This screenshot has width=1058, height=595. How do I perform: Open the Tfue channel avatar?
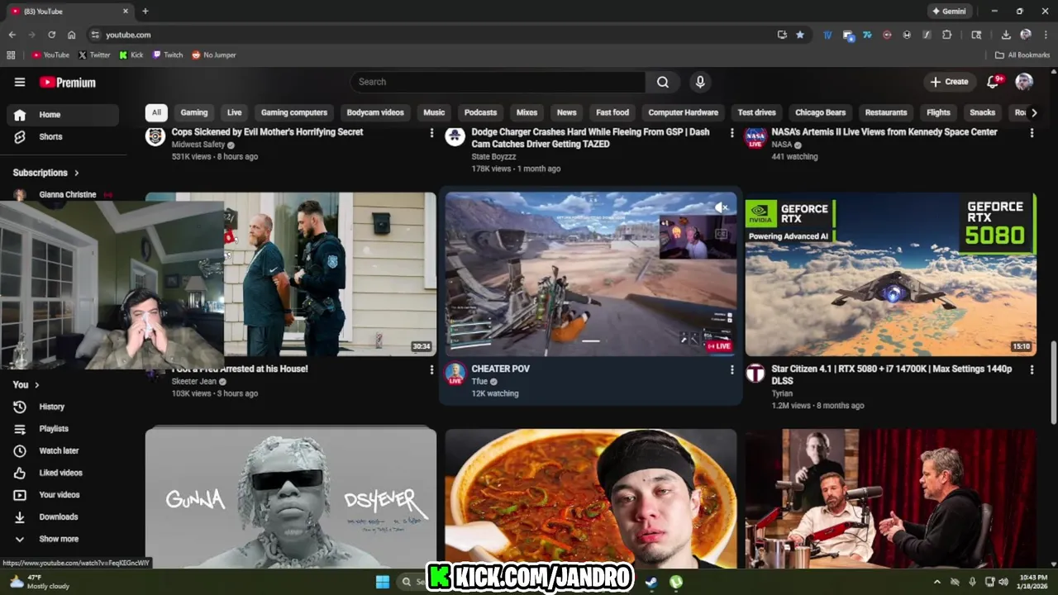point(455,374)
